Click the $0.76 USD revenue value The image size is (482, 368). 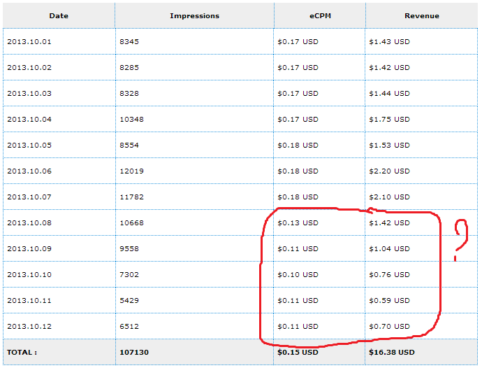tap(390, 274)
